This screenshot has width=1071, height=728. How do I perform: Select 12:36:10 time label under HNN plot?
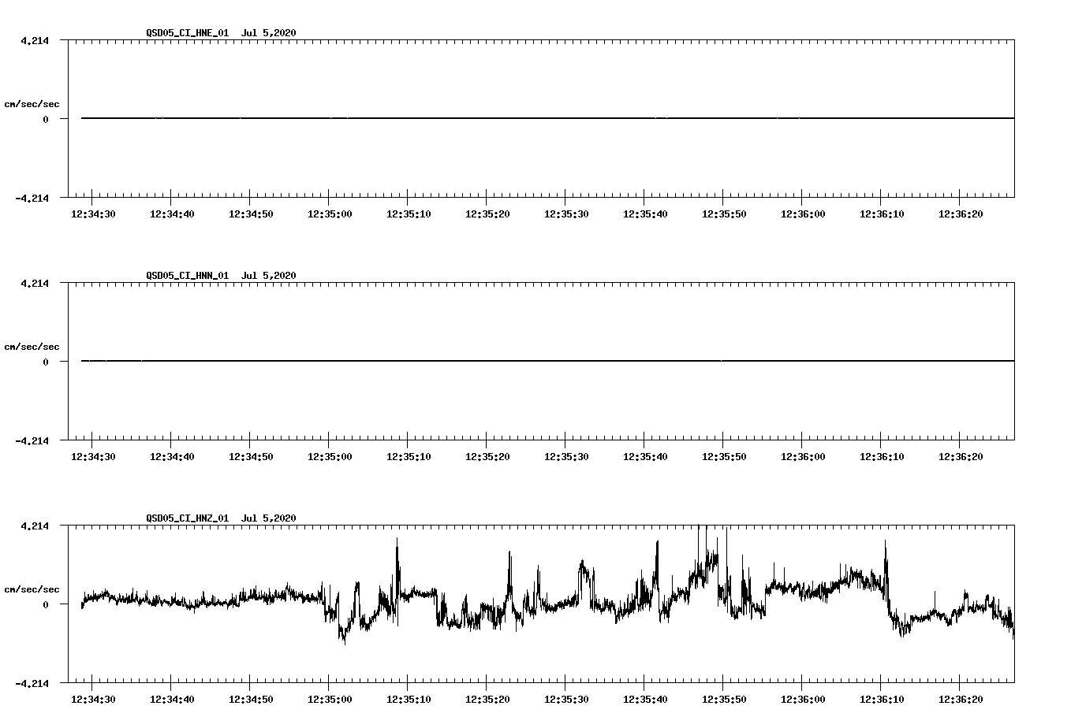pos(882,457)
